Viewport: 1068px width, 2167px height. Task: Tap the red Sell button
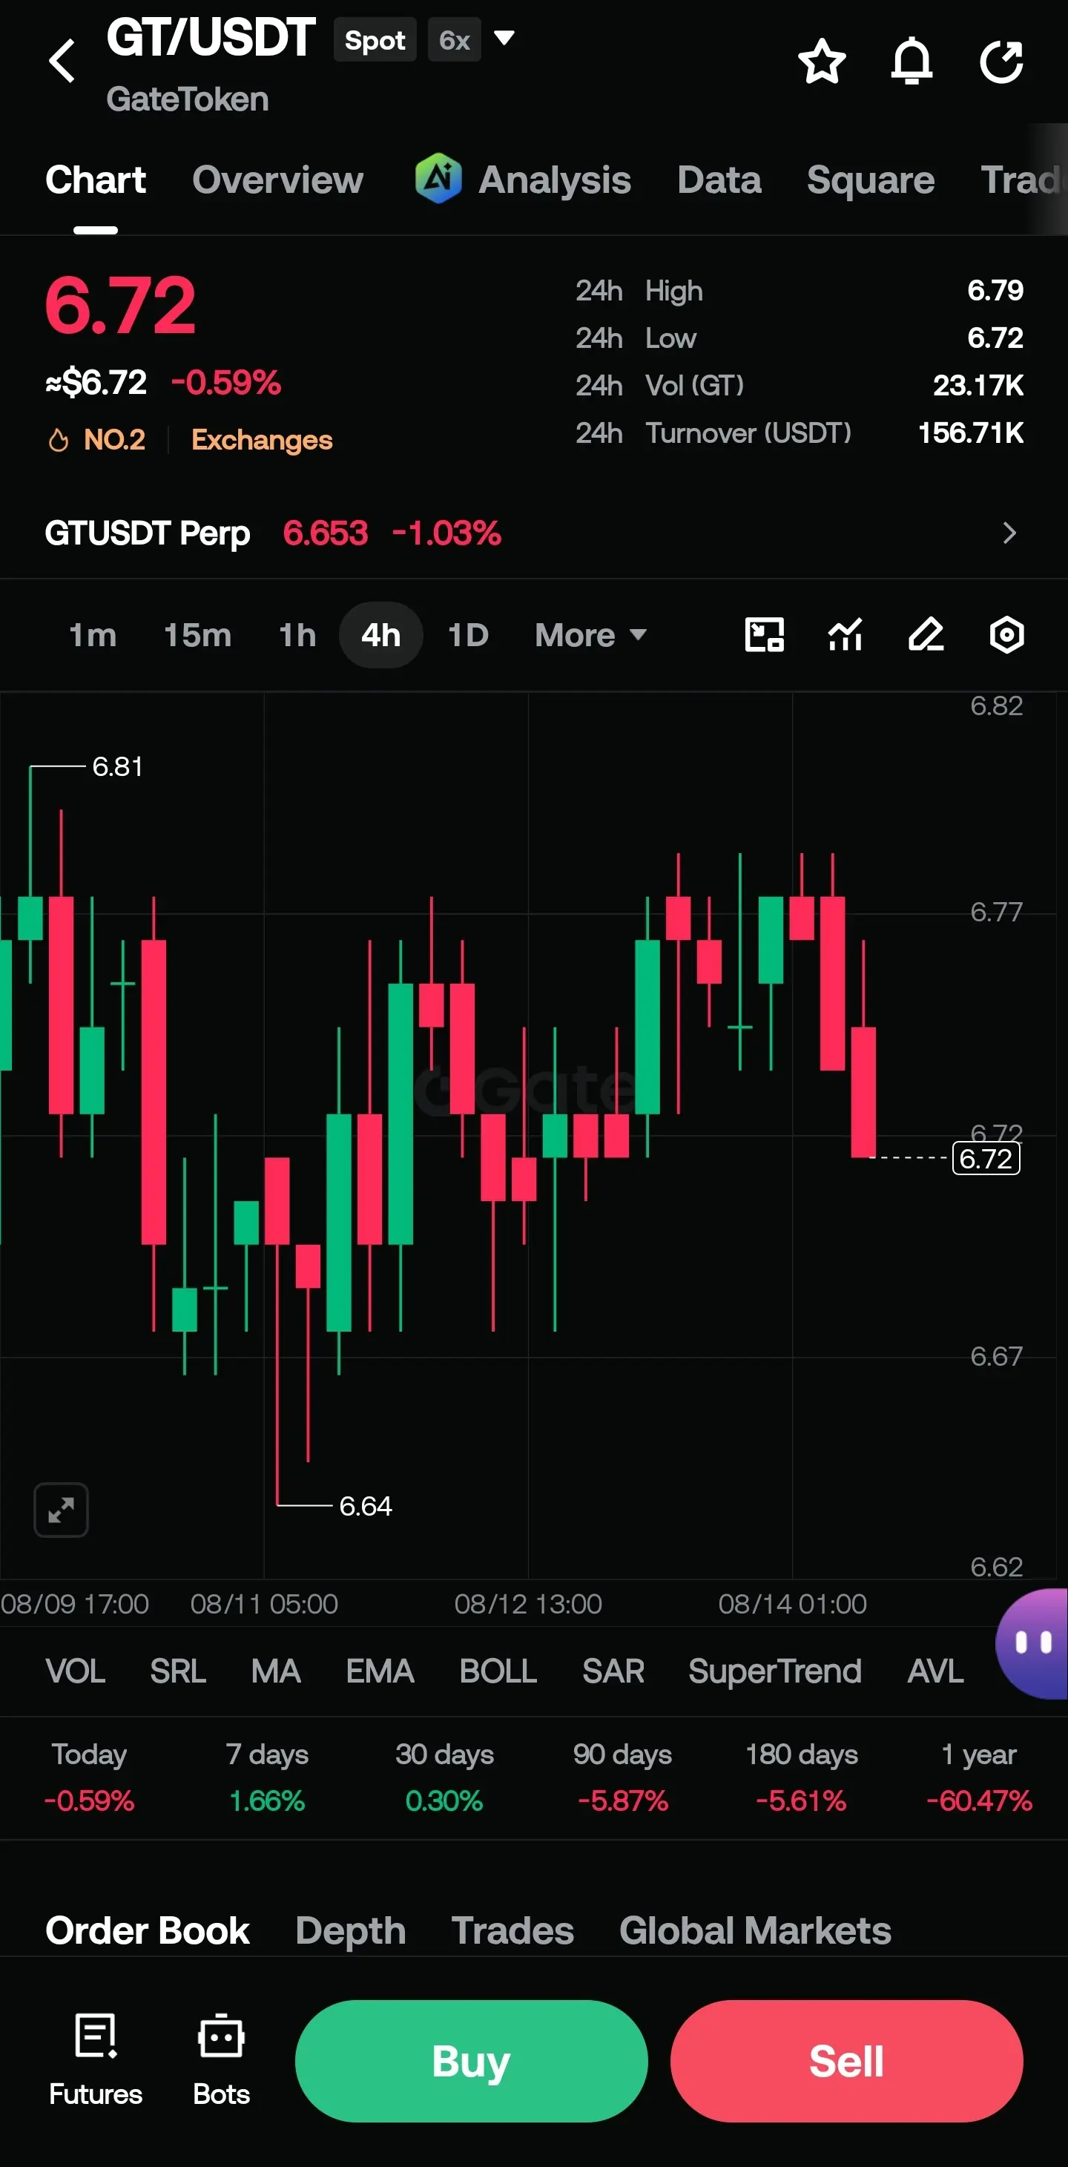pos(847,2061)
